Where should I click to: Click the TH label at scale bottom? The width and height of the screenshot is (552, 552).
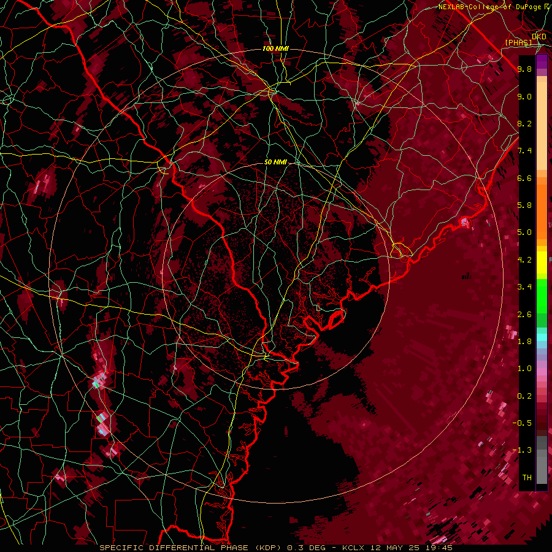pos(527,478)
